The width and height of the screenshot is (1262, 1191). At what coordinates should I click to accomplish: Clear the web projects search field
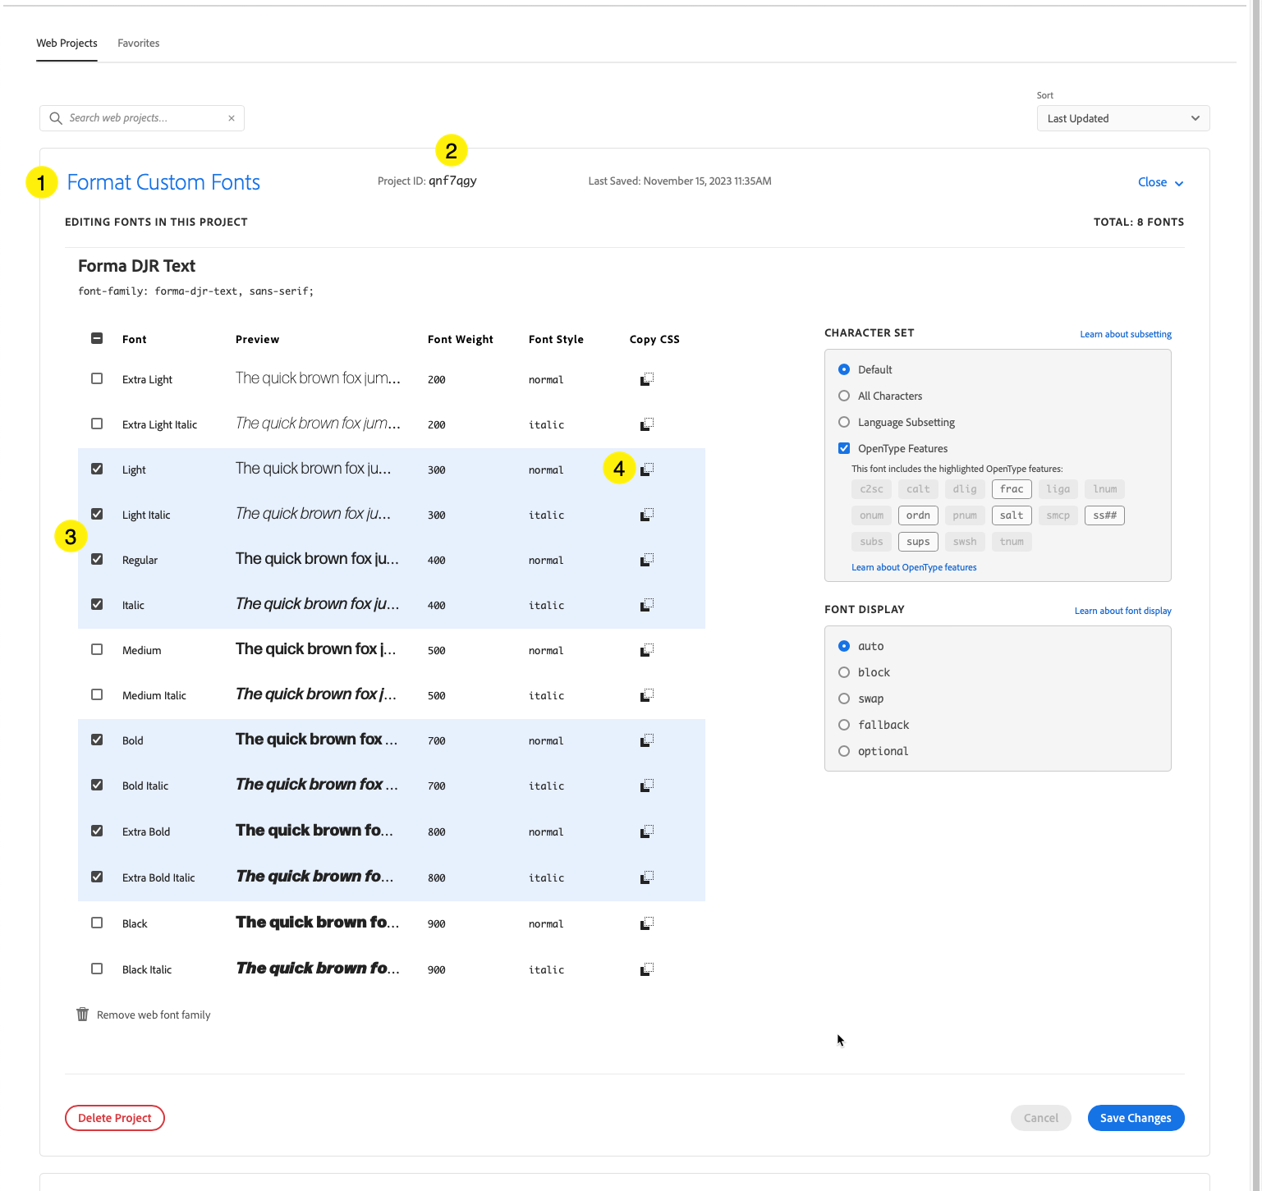232,118
